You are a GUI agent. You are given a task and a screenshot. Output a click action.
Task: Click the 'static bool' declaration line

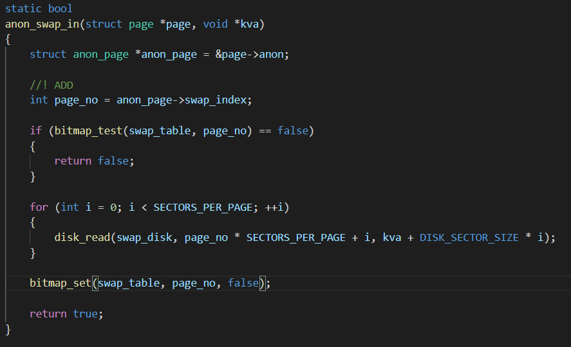click(x=39, y=8)
